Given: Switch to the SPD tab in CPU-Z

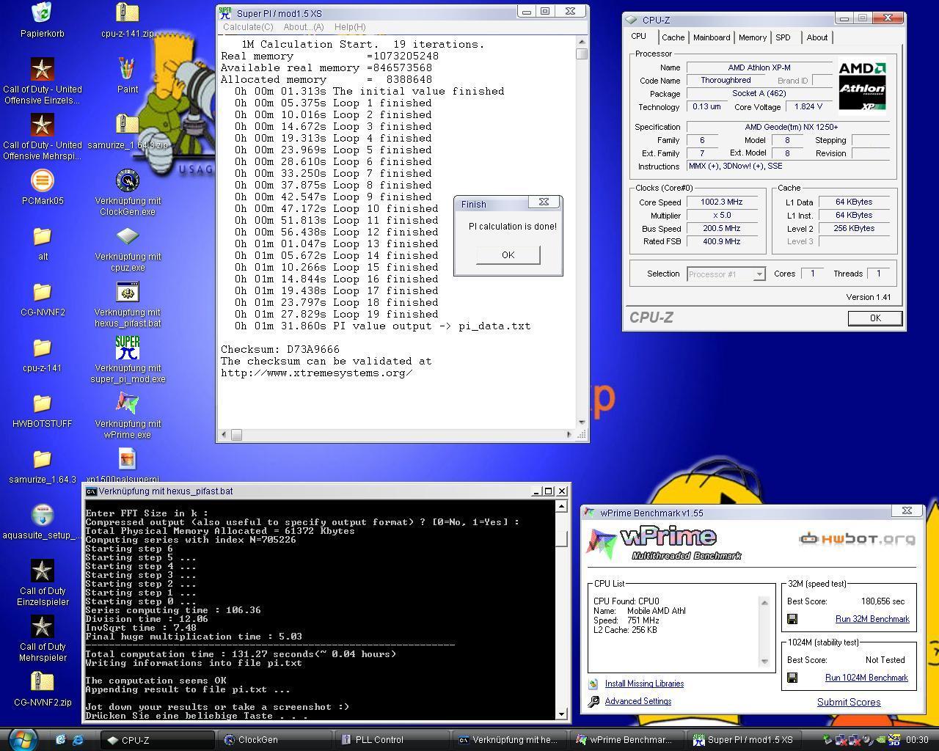Looking at the screenshot, I should (783, 37).
